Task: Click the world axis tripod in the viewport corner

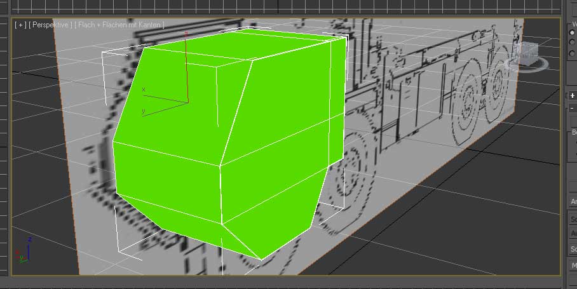Action: (25, 252)
